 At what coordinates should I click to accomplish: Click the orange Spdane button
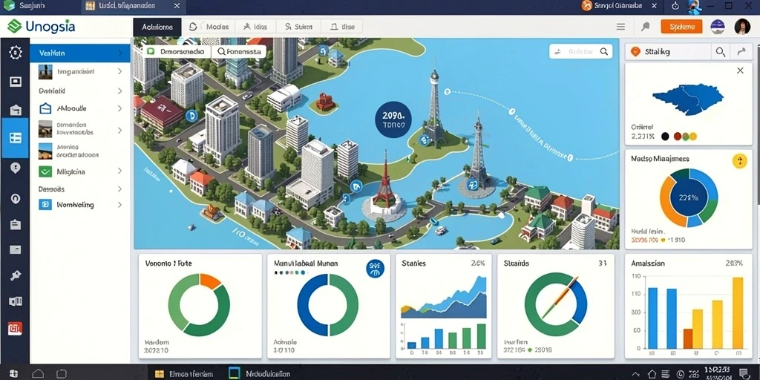point(681,27)
